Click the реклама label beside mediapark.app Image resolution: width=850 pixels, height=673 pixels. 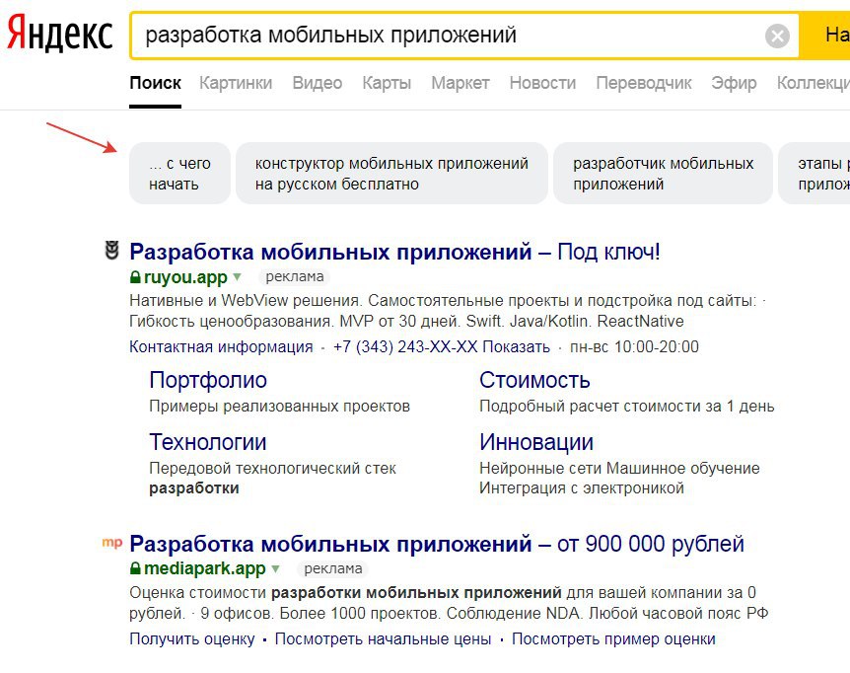point(333,568)
